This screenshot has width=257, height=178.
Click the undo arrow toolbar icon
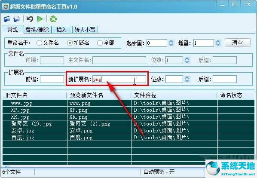[x=30, y=19]
